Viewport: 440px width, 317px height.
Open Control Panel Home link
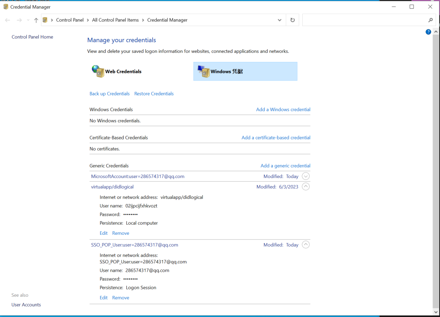(x=32, y=37)
